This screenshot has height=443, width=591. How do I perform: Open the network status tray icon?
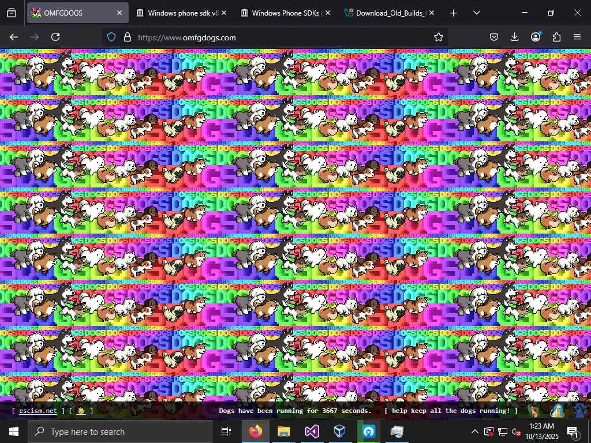pos(503,431)
